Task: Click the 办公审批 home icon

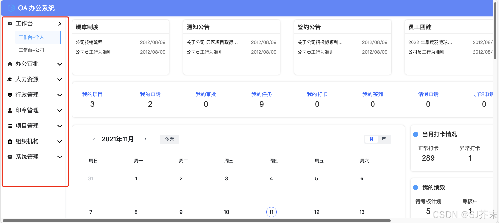Action: tap(10, 64)
